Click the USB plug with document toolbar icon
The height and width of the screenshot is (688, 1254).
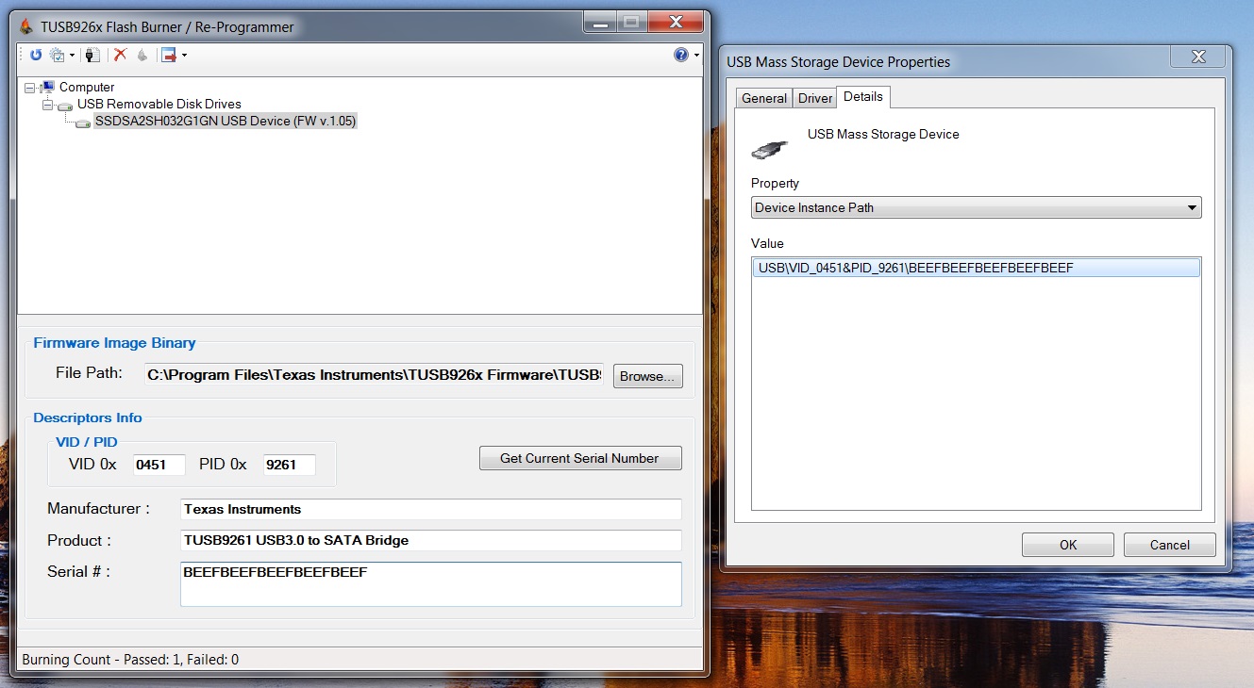point(92,56)
